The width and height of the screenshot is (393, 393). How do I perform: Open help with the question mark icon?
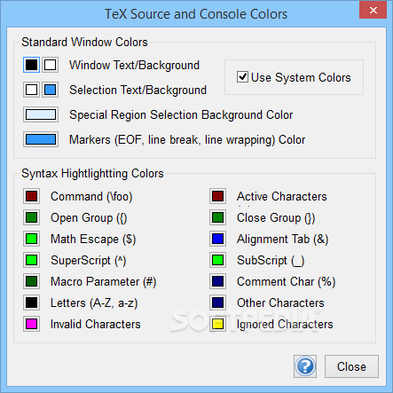pyautogui.click(x=305, y=366)
